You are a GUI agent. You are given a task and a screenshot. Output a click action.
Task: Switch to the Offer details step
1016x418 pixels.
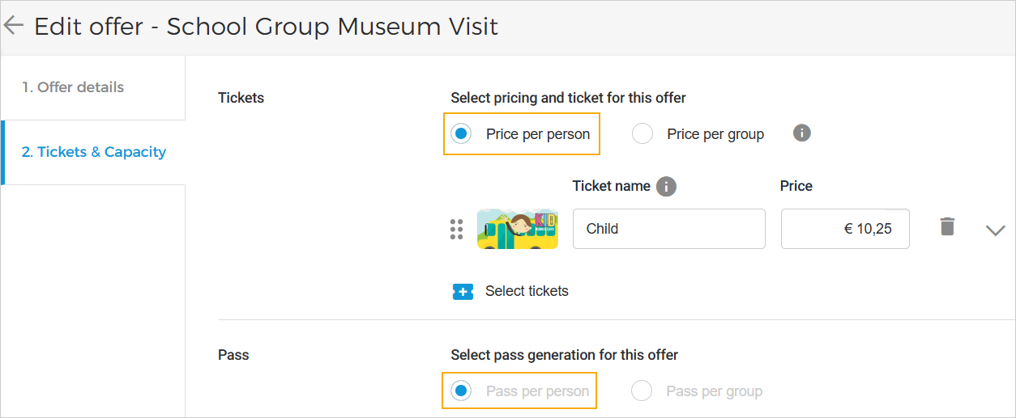pos(73,87)
